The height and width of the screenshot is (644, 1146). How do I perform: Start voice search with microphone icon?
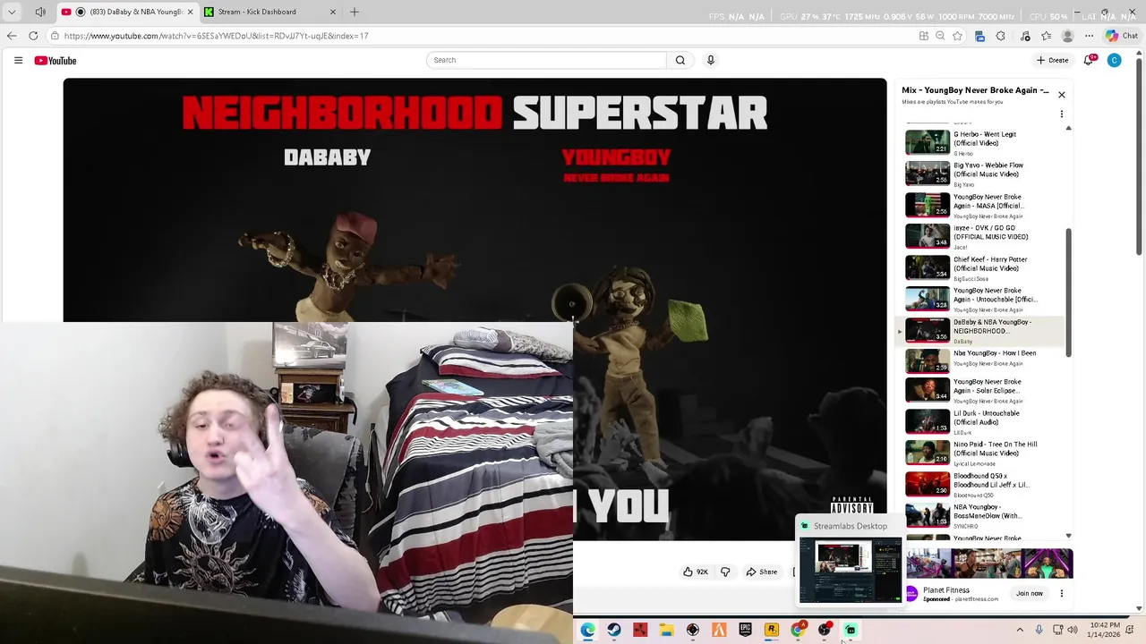711,60
